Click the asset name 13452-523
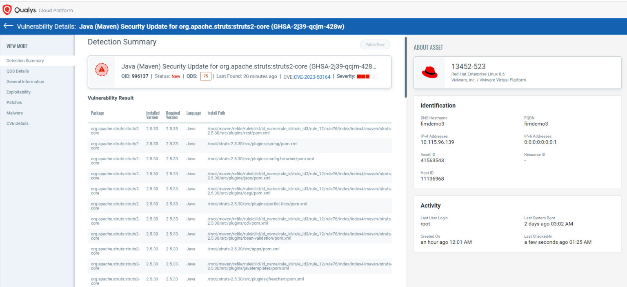627x287 pixels. [468, 66]
